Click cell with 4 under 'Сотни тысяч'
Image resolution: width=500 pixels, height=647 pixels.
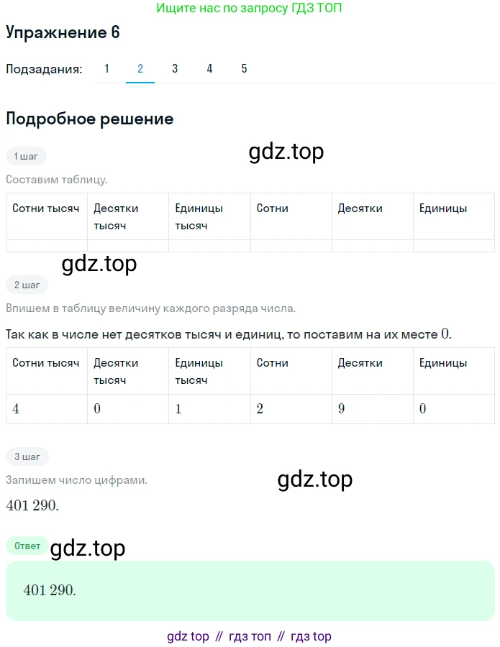(x=47, y=409)
